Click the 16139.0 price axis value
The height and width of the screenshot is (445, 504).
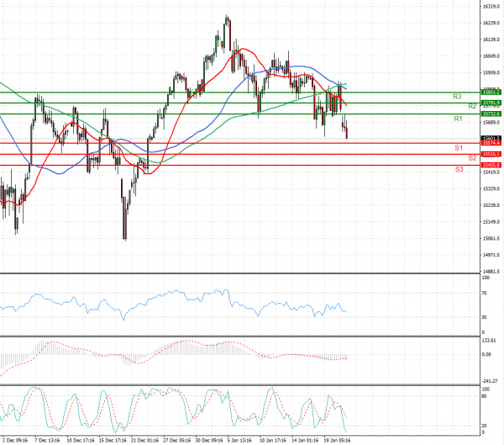coord(491,40)
